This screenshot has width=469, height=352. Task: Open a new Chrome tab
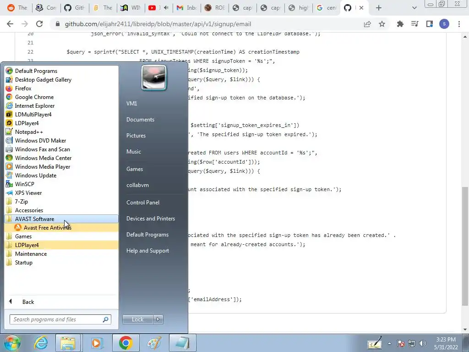[x=379, y=8]
